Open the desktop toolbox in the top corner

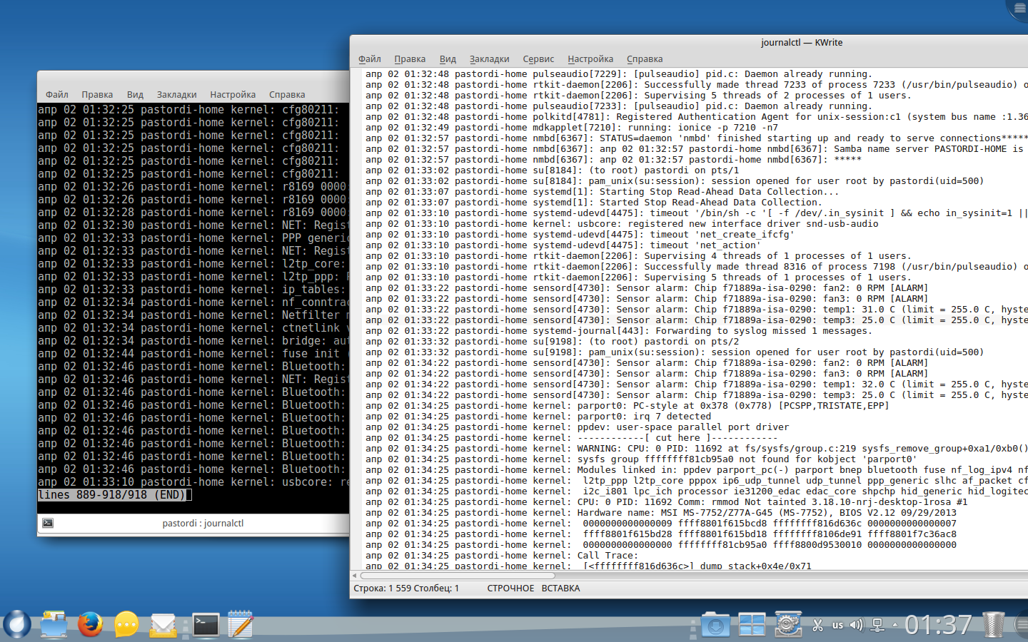point(1018,7)
